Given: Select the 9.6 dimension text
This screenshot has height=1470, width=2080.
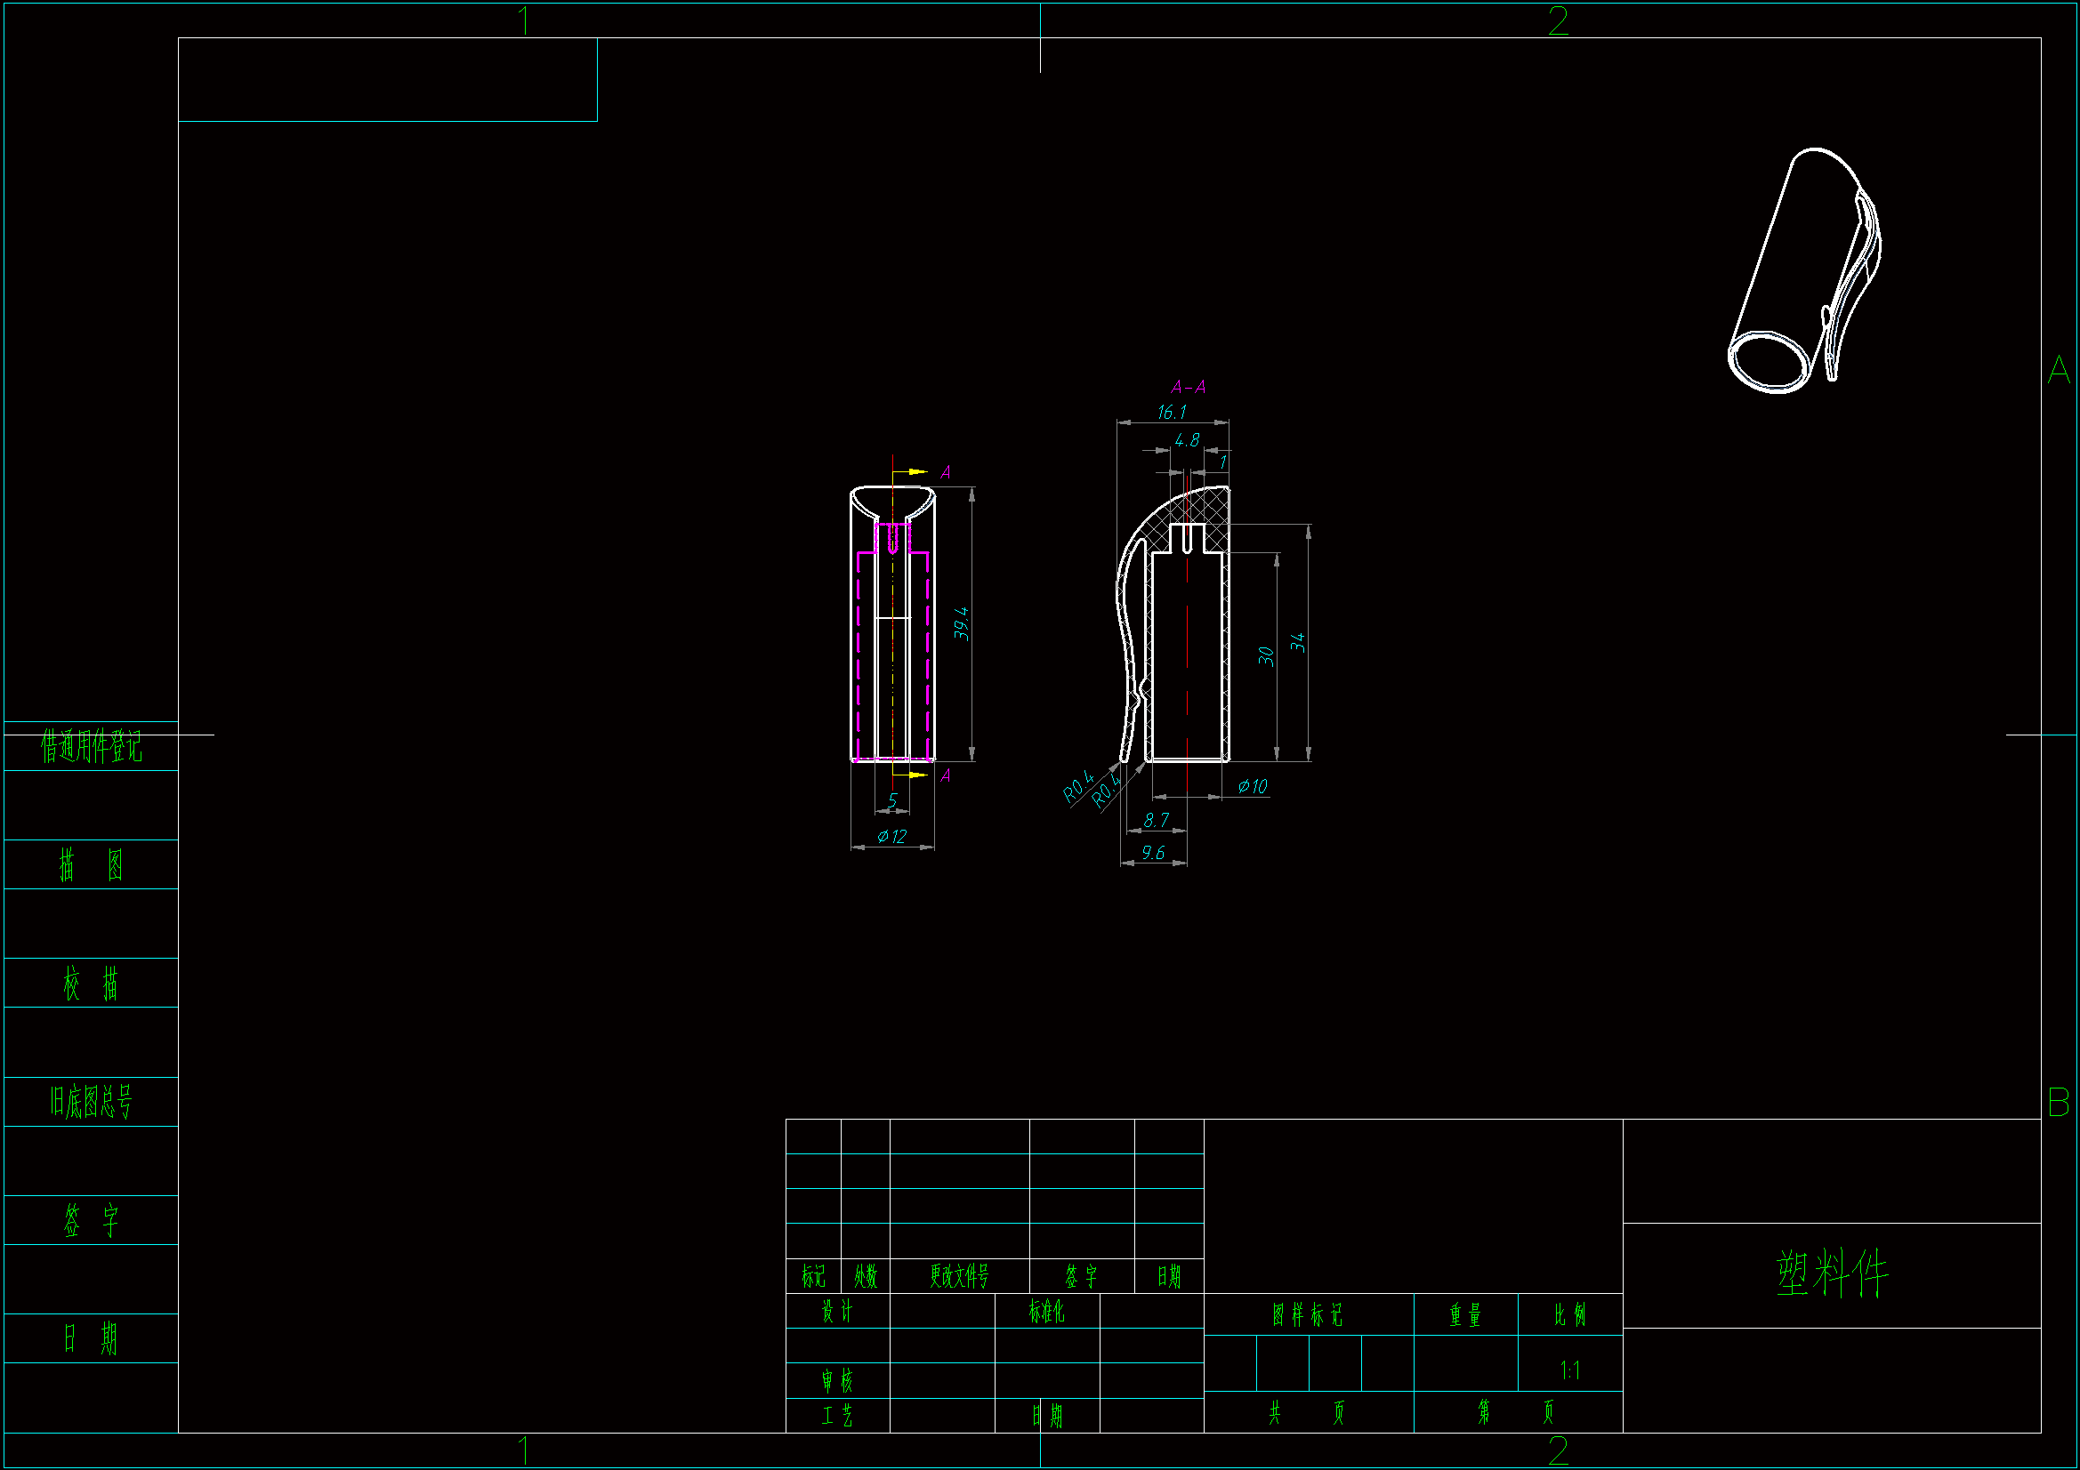Looking at the screenshot, I should (1152, 852).
